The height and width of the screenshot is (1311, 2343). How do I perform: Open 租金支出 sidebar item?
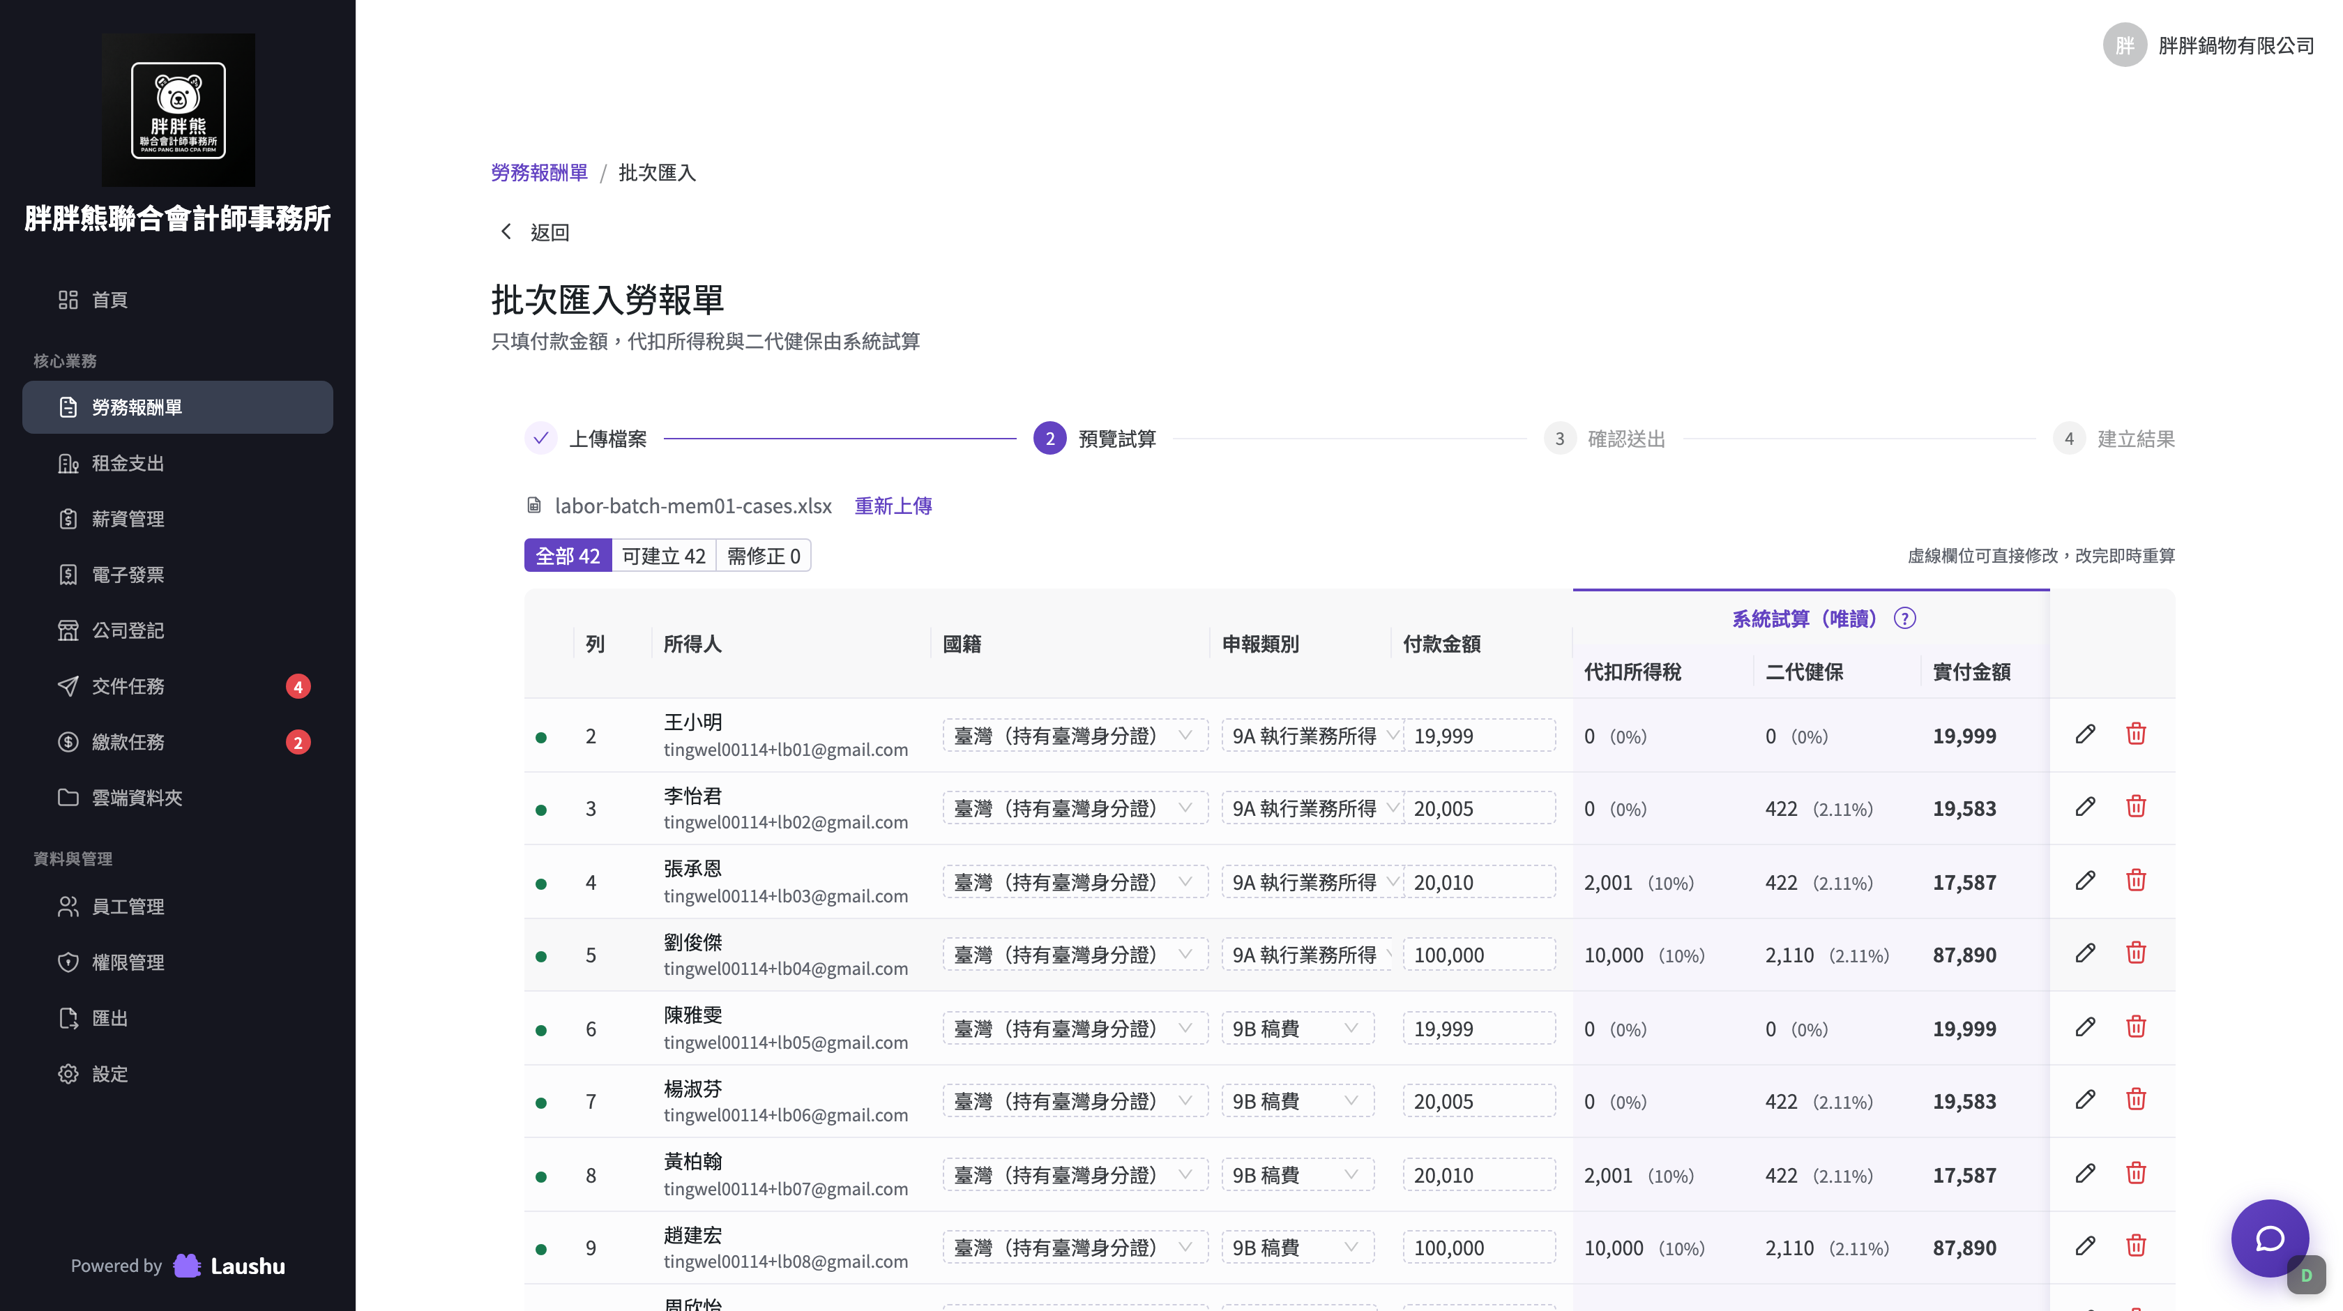click(x=177, y=463)
